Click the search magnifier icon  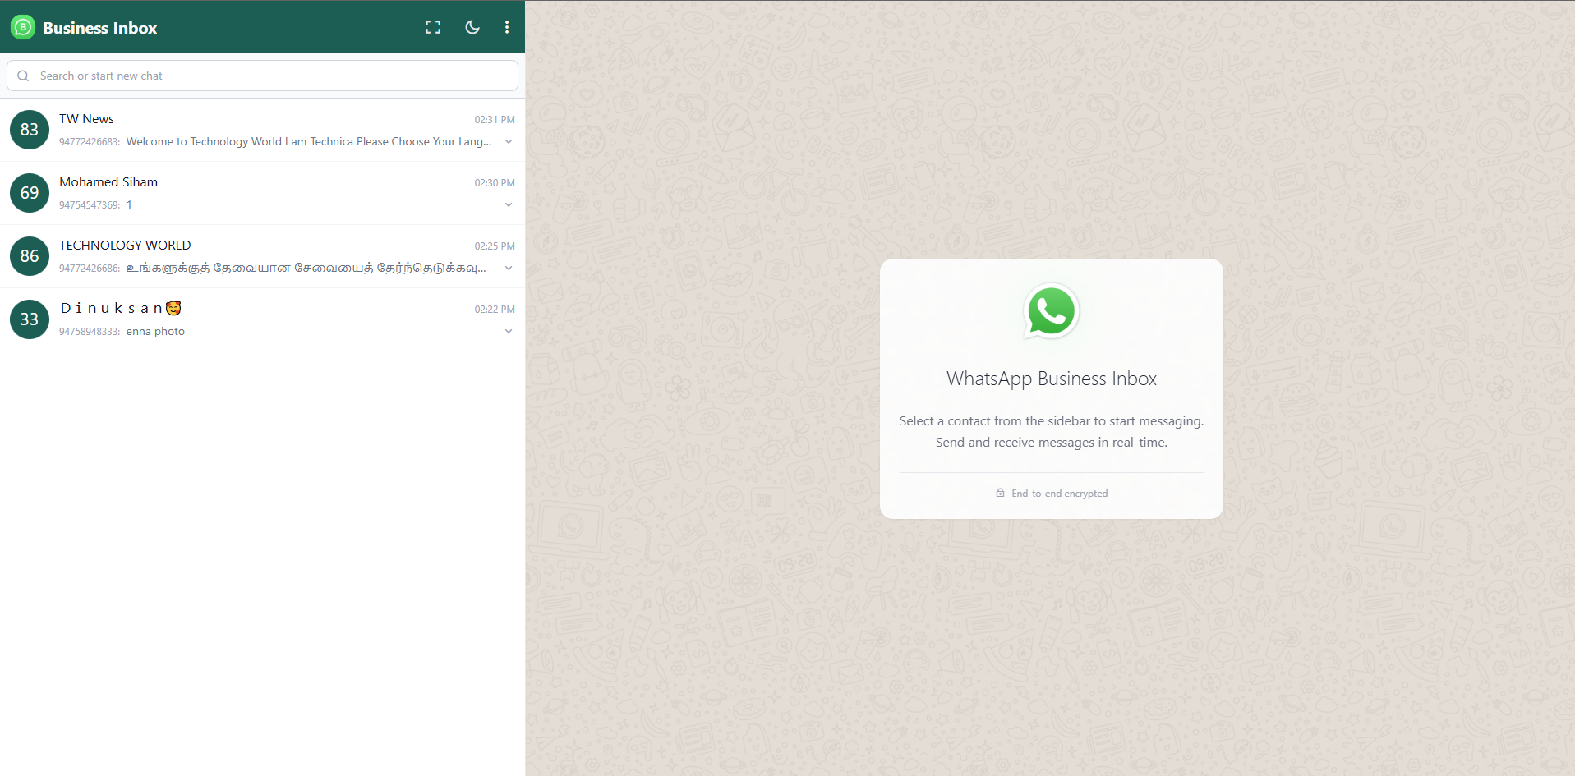pyautogui.click(x=23, y=76)
